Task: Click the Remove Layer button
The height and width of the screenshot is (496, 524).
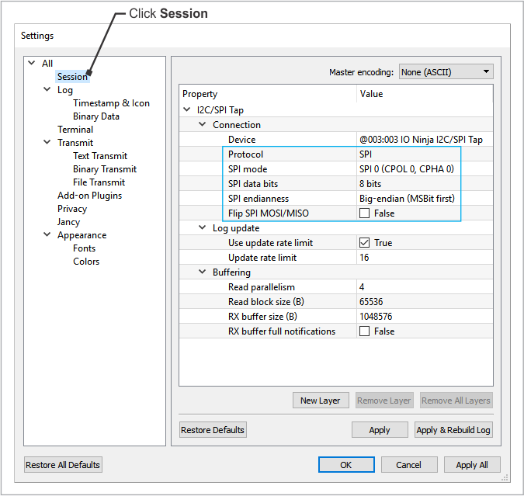Action: 384,401
